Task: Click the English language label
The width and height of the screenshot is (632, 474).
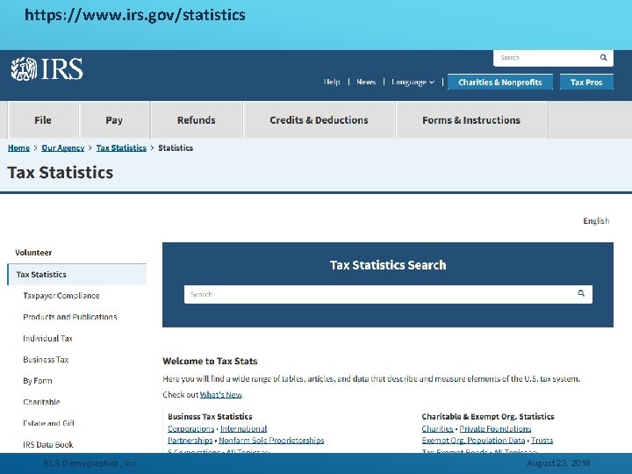Action: [x=596, y=221]
